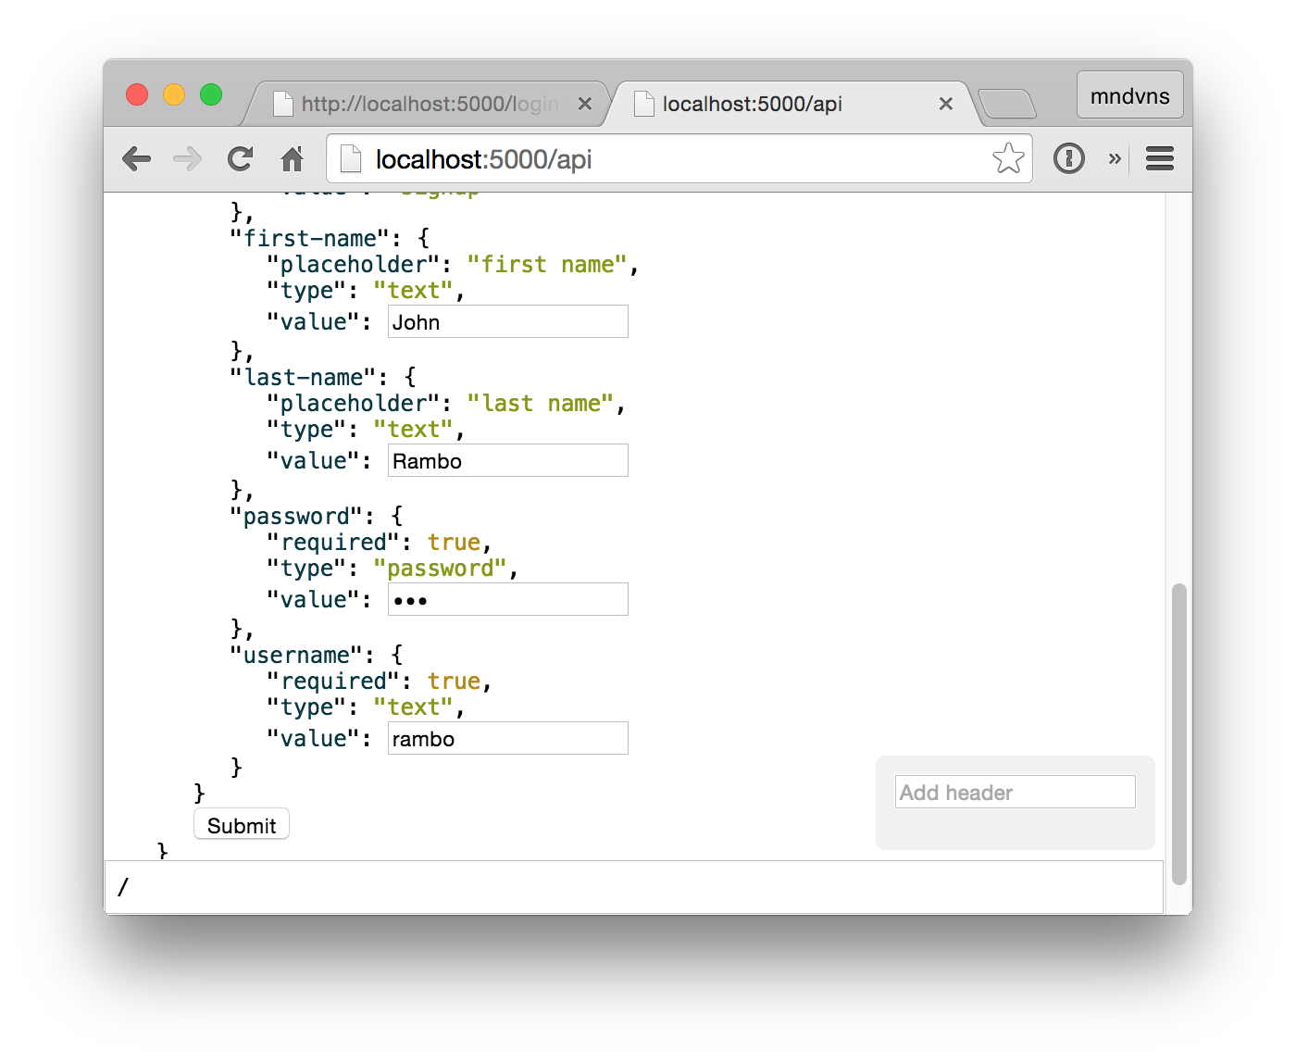This screenshot has width=1296, height=1063.
Task: Open the Chrome hamburger menu
Action: [1160, 159]
